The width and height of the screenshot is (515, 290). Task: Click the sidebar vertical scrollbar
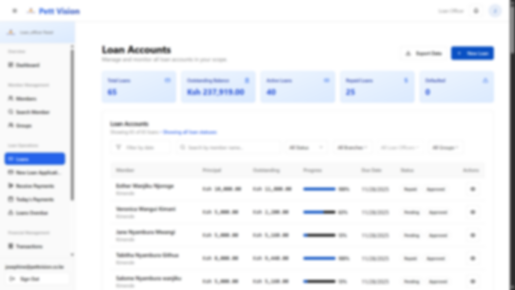tap(72, 125)
